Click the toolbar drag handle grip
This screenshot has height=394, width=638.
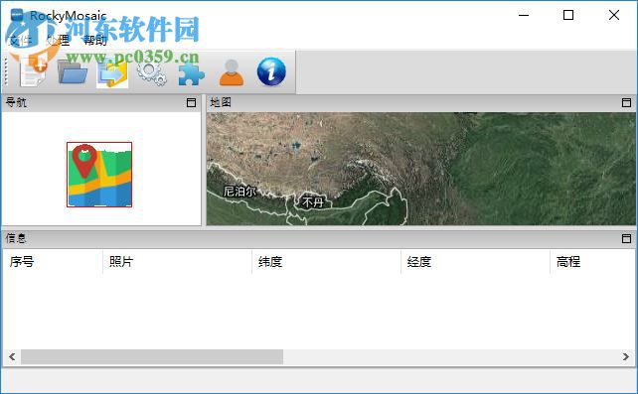[x=6, y=71]
